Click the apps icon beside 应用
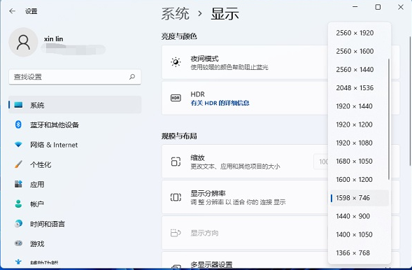412x270 pixels. 18,184
